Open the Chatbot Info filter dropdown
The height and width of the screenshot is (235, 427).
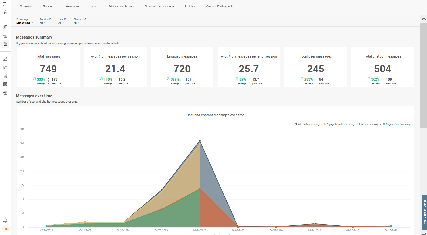76,23
